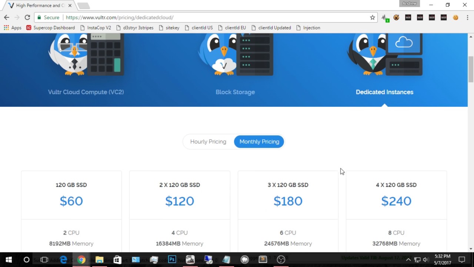
Task: Click the '2 X 120 GB SSD' heading
Action: click(180, 185)
